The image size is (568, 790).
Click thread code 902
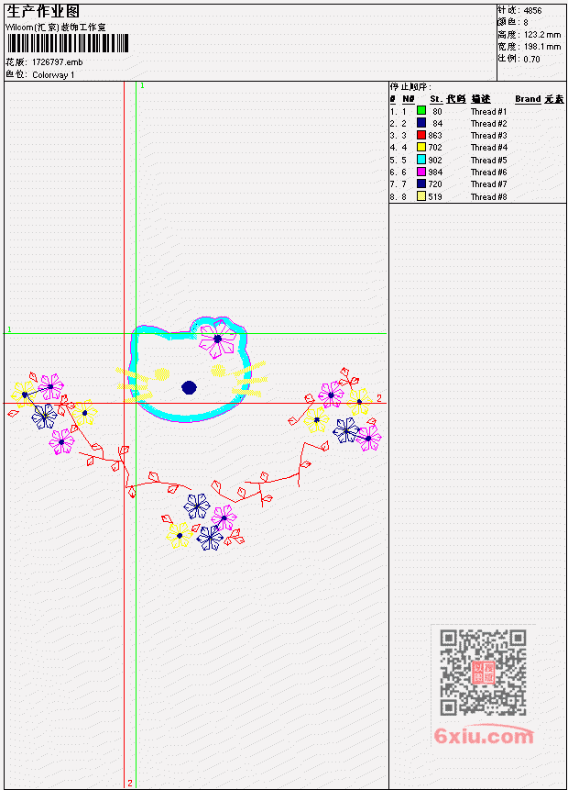435,161
